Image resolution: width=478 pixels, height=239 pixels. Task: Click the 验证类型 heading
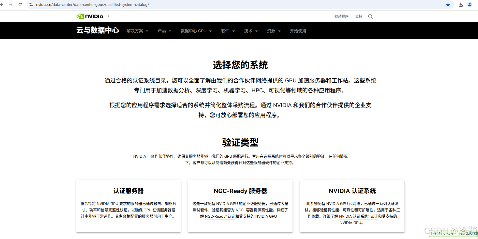[x=240, y=142]
